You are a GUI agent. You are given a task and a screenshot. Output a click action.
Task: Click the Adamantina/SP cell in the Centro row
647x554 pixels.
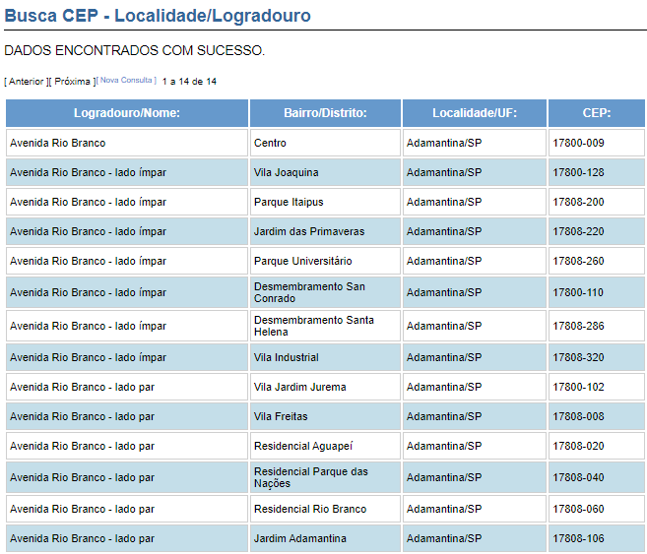click(475, 143)
